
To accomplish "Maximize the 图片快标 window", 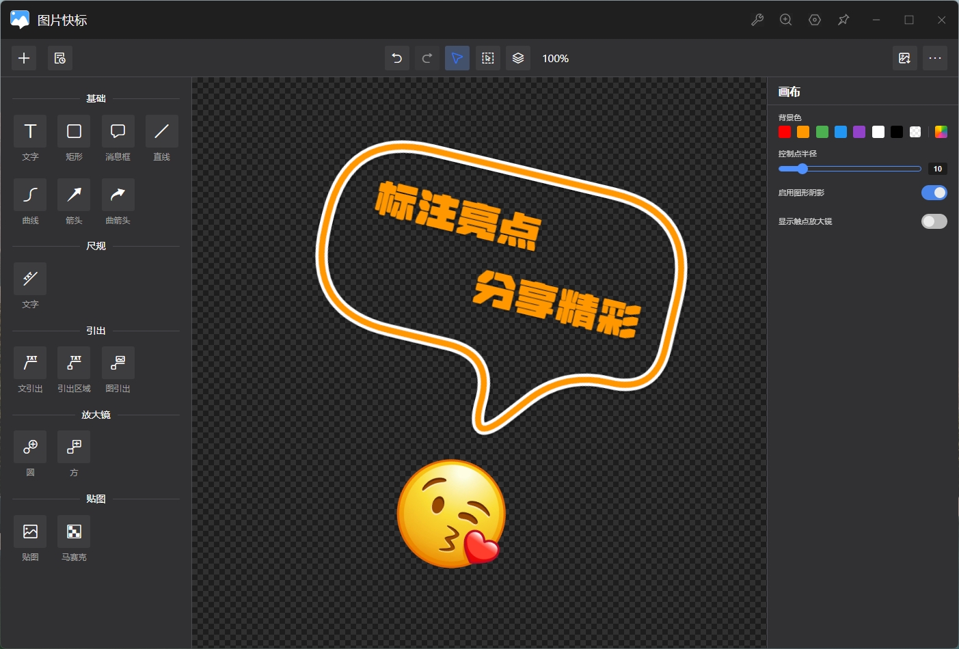I will [x=909, y=20].
